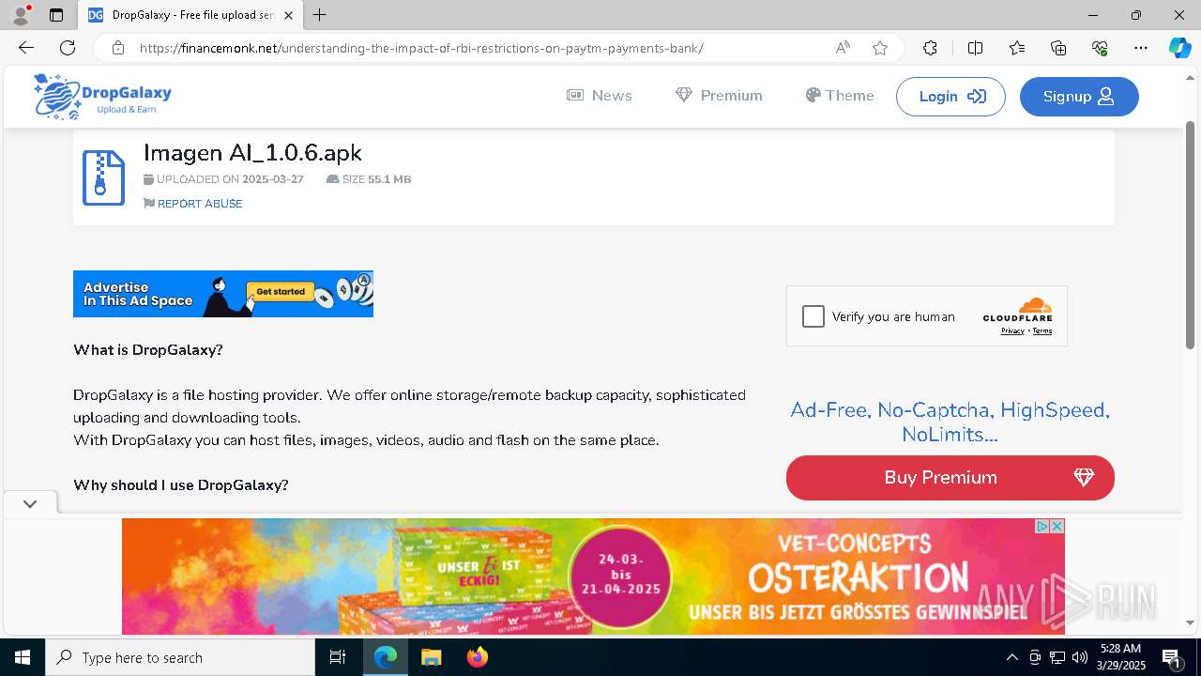Open the Extensions puzzle icon
This screenshot has width=1201, height=676.
pyautogui.click(x=930, y=48)
